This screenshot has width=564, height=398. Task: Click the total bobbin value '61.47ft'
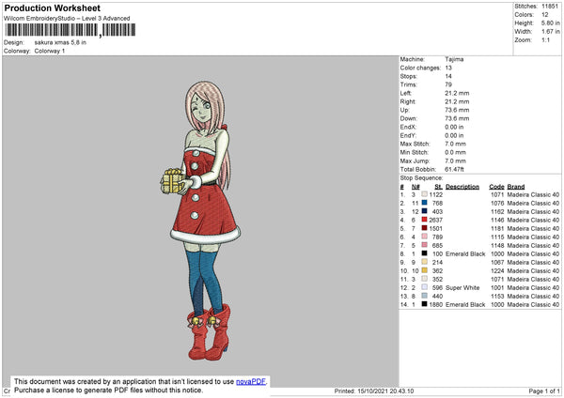[454, 169]
